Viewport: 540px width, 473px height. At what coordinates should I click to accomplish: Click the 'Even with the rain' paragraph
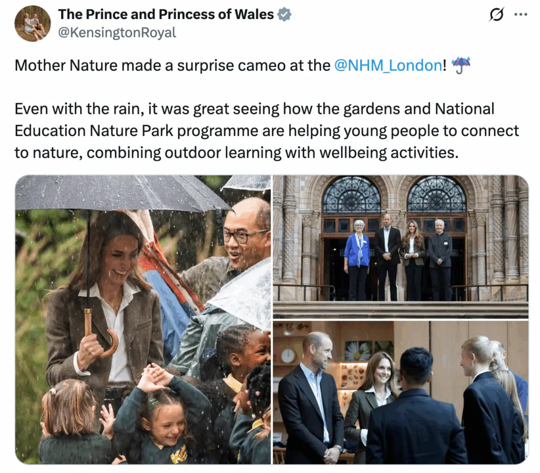pyautogui.click(x=266, y=131)
